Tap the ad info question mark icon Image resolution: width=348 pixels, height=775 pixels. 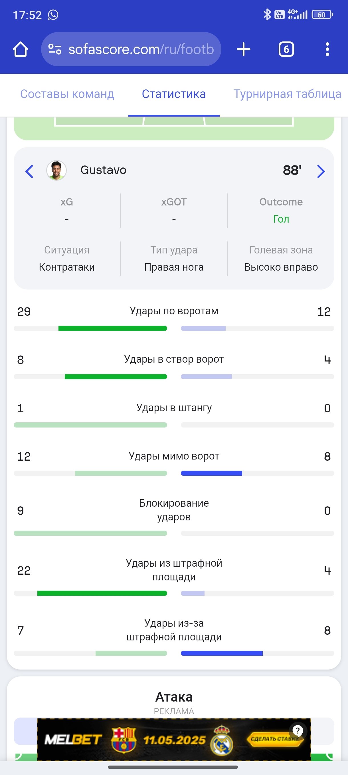(x=298, y=730)
